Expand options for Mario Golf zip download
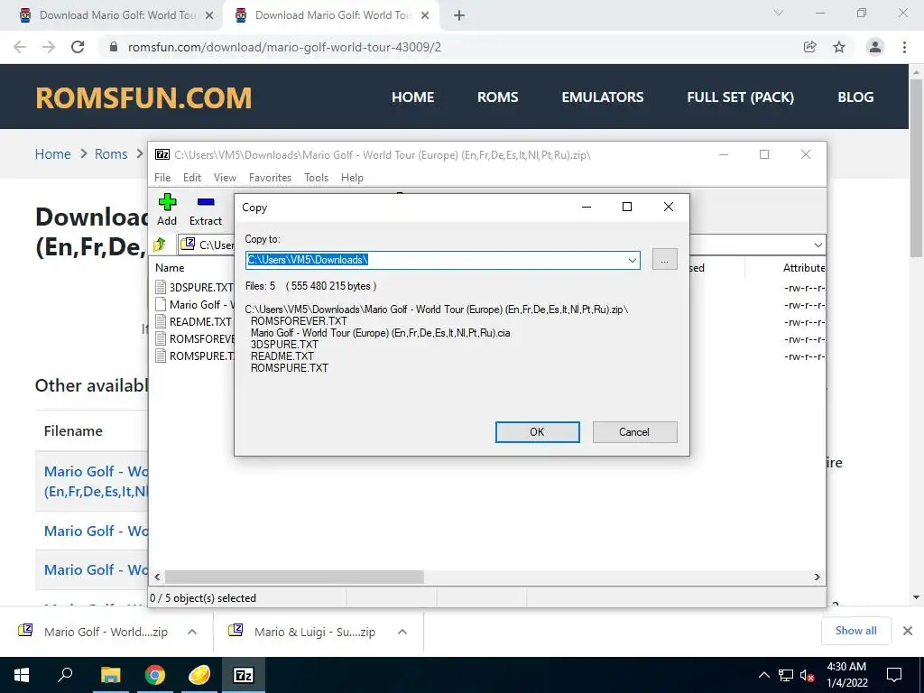 192,632
